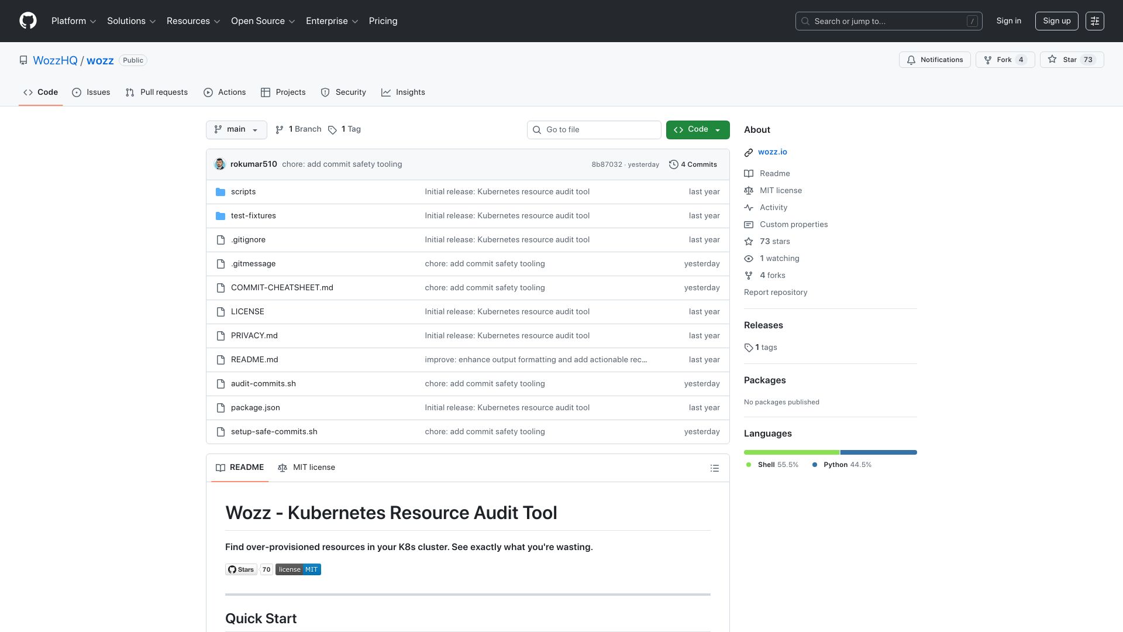Expand the Open Source menu
Screen dimensions: 1123x632
tap(263, 21)
